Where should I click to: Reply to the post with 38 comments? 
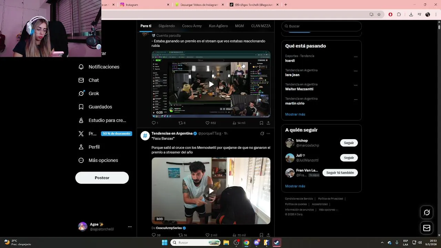[156, 235]
